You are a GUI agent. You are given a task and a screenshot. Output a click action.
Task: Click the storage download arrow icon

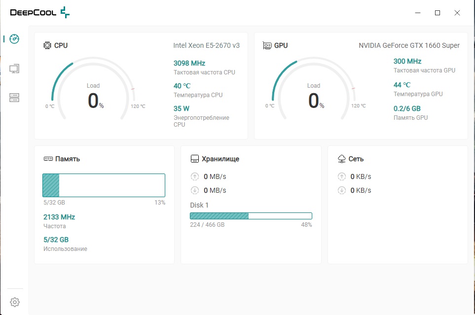pyautogui.click(x=195, y=190)
